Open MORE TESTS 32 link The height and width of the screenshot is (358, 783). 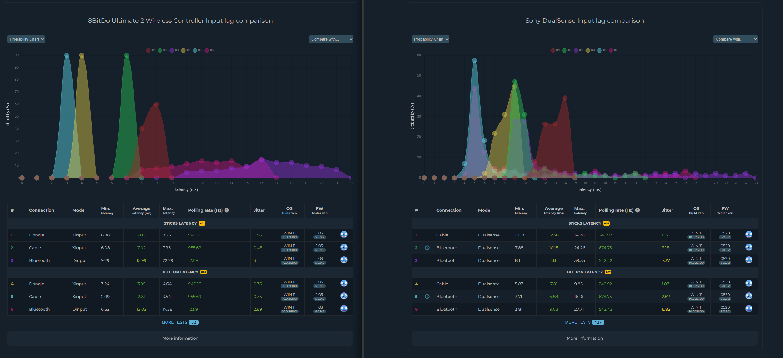coord(180,322)
